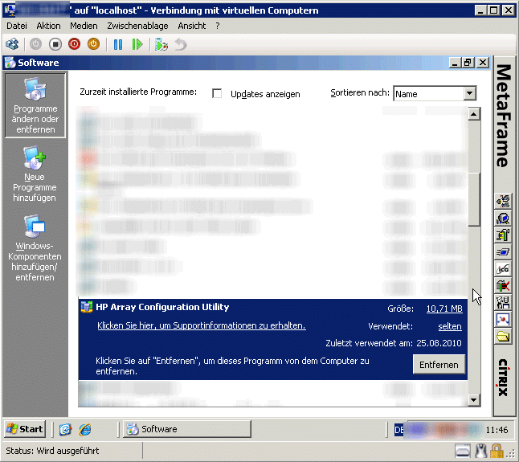
Task: Click the red X server icon in MetaFrame bar
Action: 503,286
